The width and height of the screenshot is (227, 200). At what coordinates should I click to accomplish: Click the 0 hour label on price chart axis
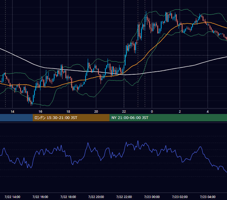[152, 112]
